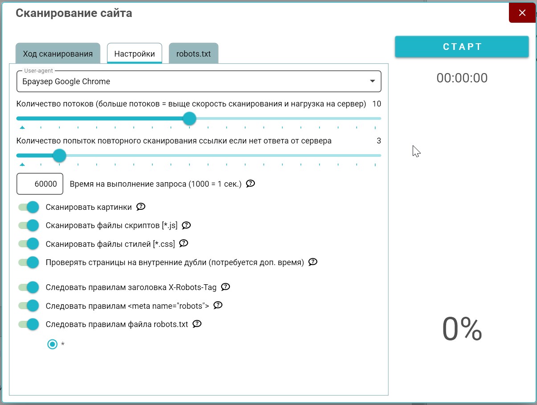Click the User-agent dropdown arrow
Screen dimensions: 537x405
pos(372,82)
